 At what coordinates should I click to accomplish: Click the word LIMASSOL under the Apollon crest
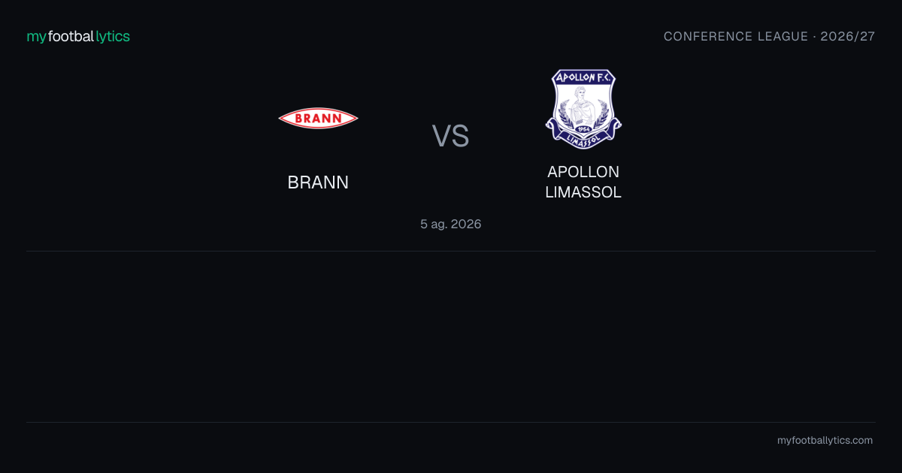[583, 192]
